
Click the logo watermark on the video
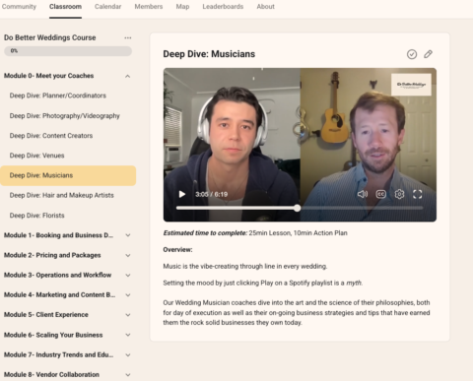point(411,85)
